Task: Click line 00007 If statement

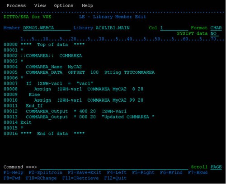Action: [x=60, y=84]
